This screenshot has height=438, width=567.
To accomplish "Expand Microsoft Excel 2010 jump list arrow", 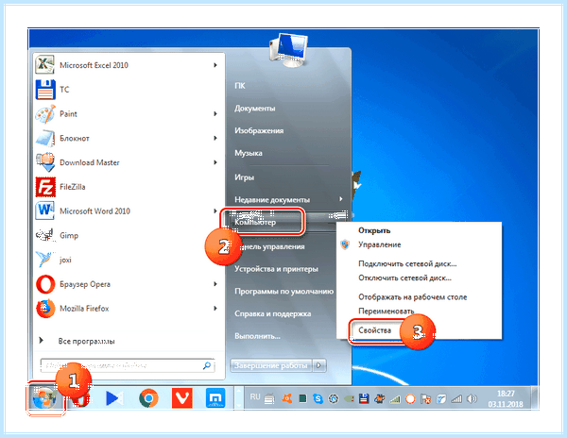I will pyautogui.click(x=215, y=65).
